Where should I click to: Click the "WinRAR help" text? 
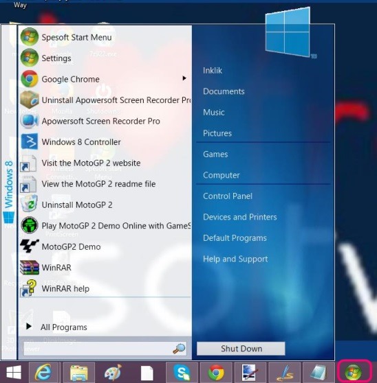[65, 288]
